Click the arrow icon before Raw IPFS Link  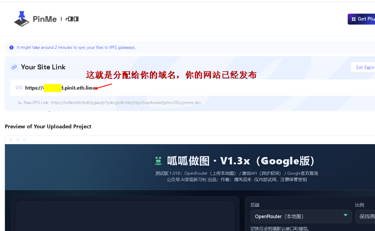19,103
